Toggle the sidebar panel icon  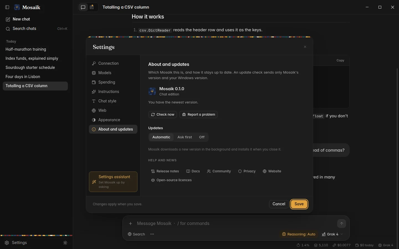[7, 7]
